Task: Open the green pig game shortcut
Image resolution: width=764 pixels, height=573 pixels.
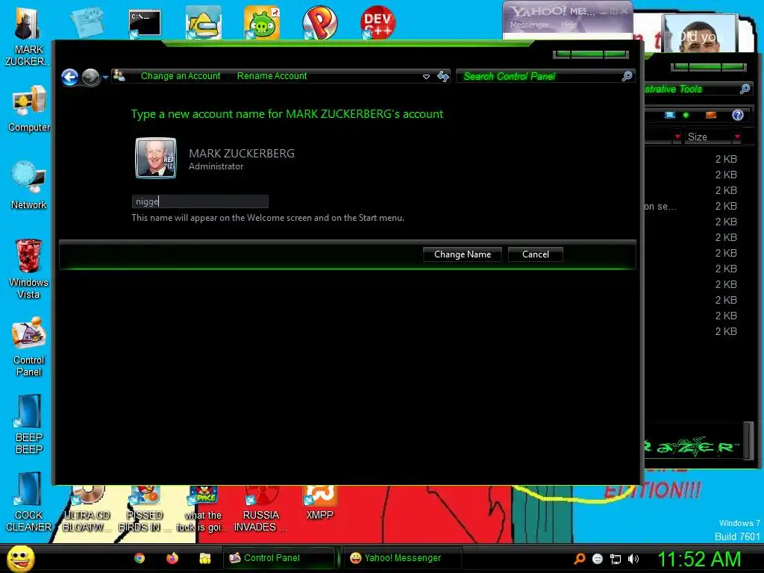Action: pyautogui.click(x=262, y=22)
